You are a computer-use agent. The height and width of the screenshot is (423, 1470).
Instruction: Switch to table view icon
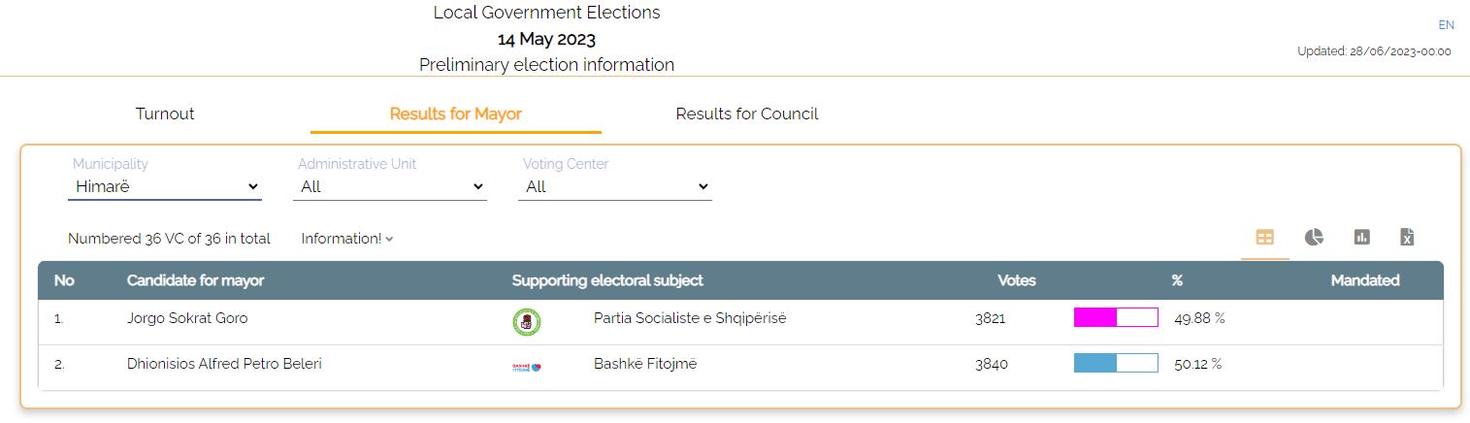[1264, 238]
